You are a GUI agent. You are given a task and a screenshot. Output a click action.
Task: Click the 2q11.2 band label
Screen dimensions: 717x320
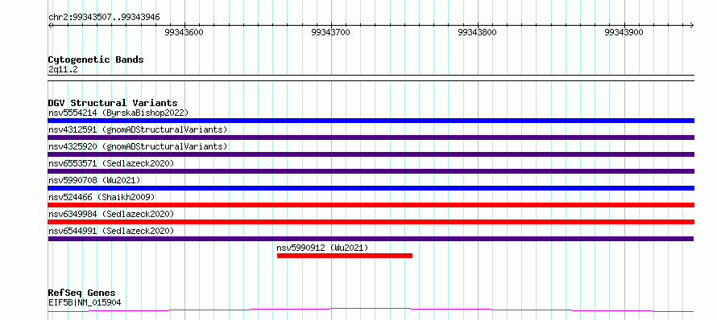click(63, 70)
